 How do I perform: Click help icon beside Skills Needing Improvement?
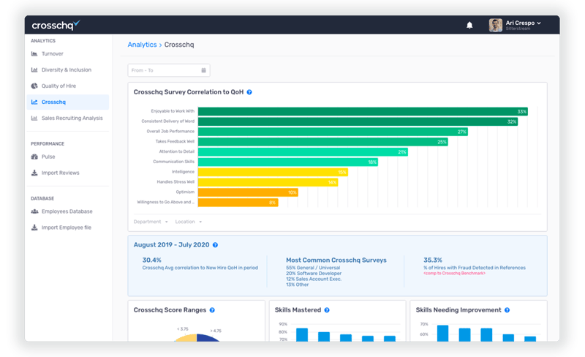coord(507,310)
